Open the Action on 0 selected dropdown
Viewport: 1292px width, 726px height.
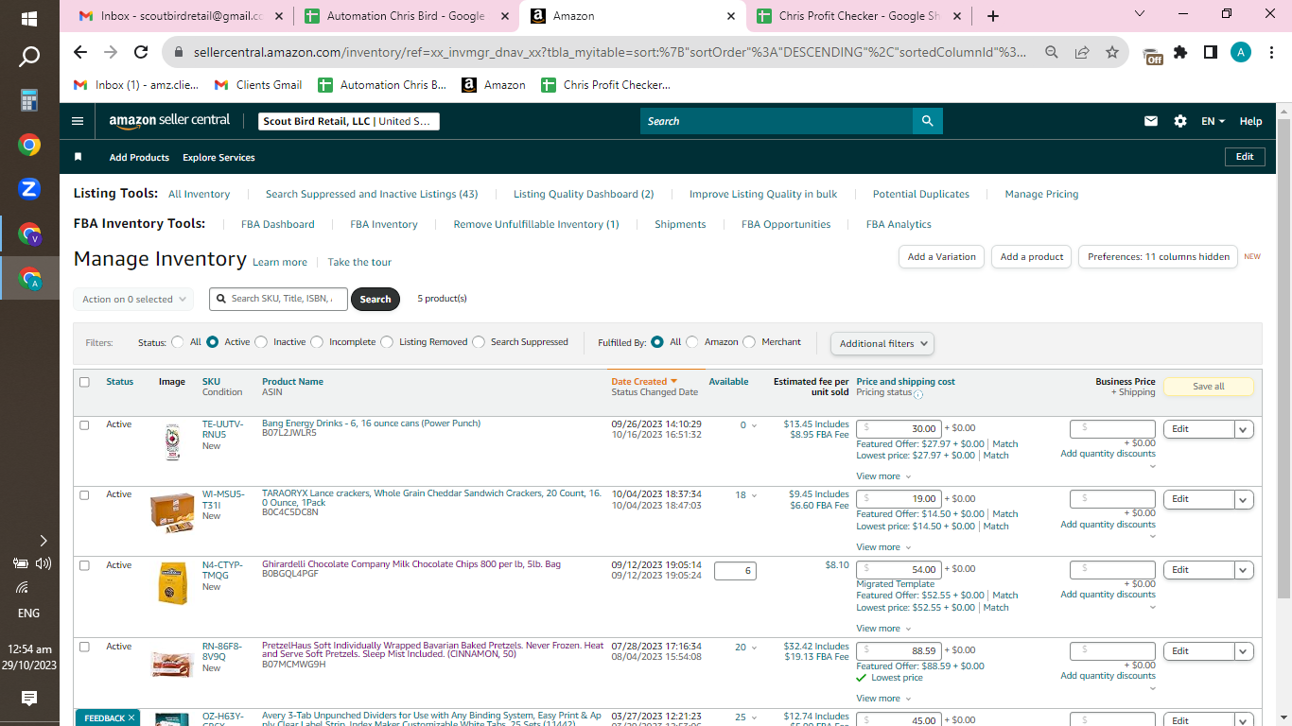tap(133, 299)
